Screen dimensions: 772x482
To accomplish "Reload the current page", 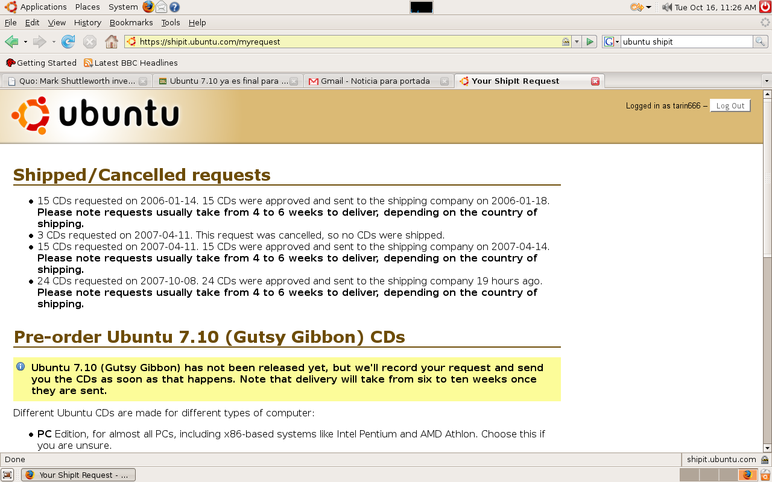I will [68, 42].
